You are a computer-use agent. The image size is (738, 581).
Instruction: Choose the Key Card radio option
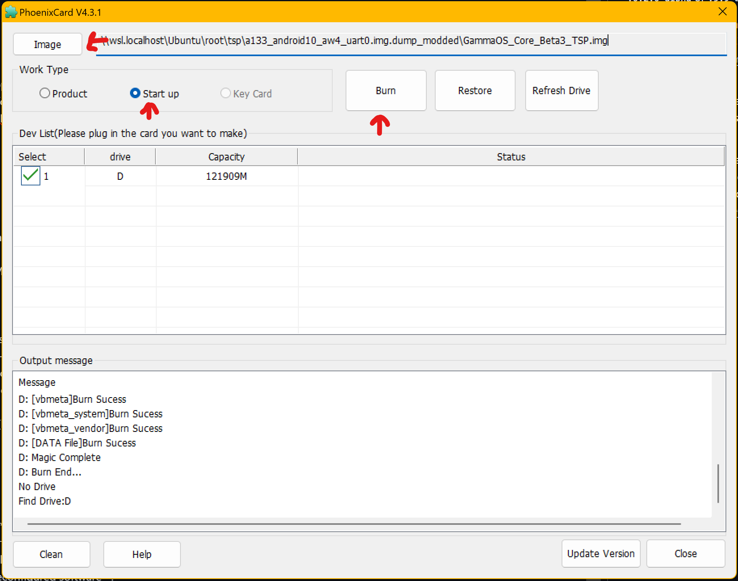(246, 94)
